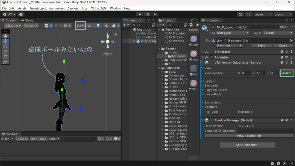Select the Scale tool
The height and width of the screenshot is (166, 295).
pos(5,52)
